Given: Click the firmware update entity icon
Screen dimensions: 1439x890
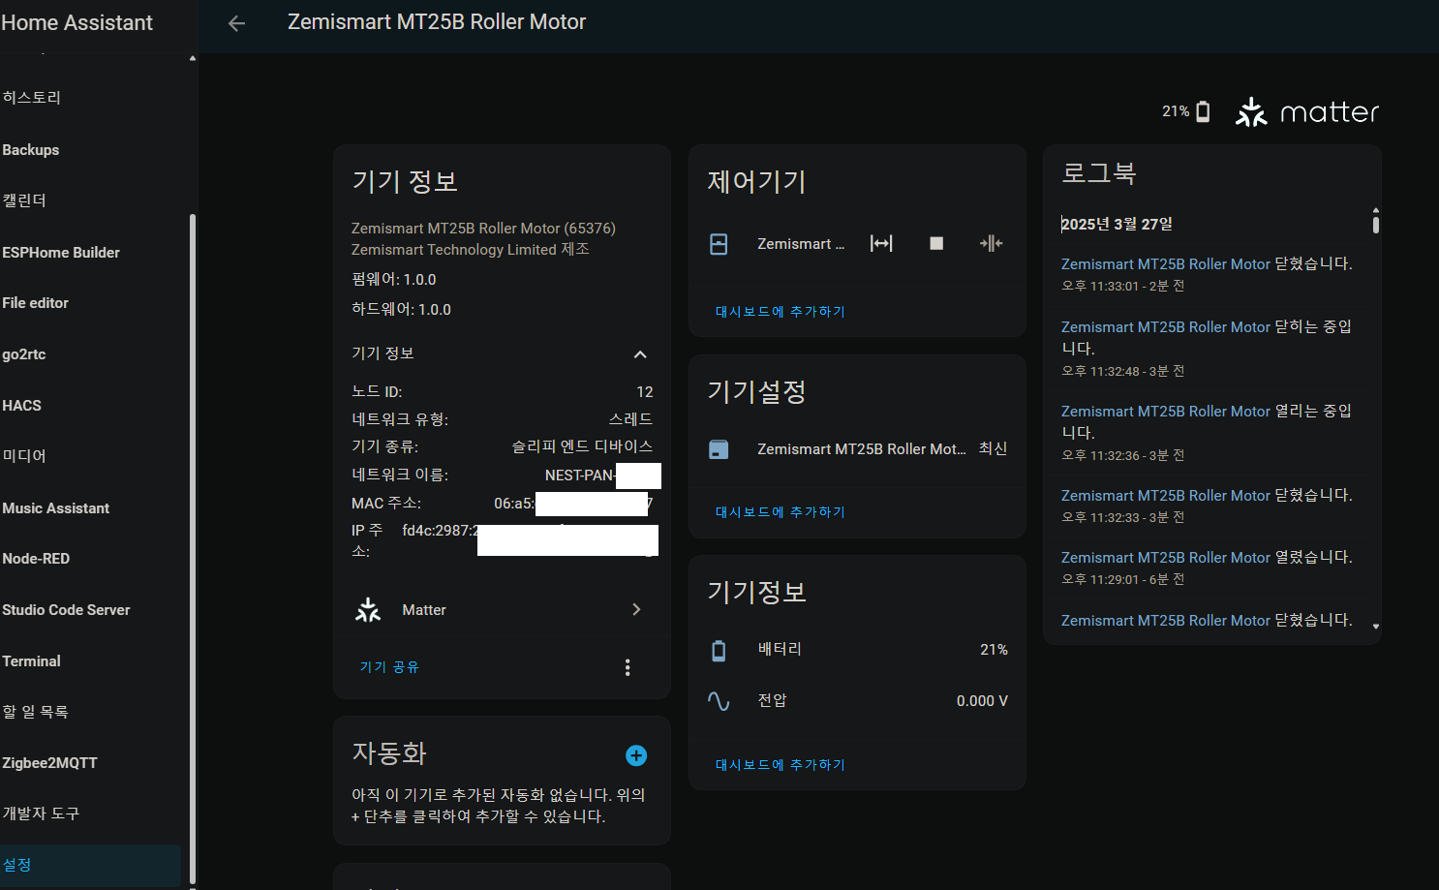Looking at the screenshot, I should [x=719, y=449].
